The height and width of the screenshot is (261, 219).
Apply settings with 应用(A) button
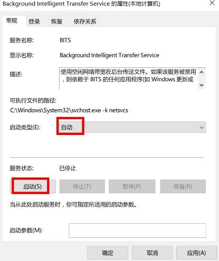coord(196,253)
